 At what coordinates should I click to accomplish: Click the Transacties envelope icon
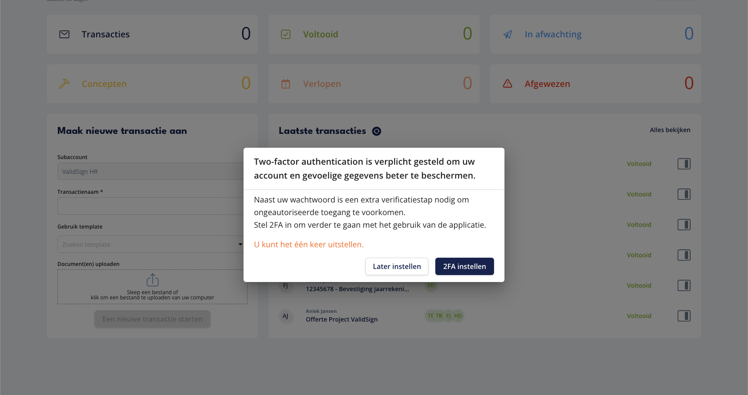point(64,34)
